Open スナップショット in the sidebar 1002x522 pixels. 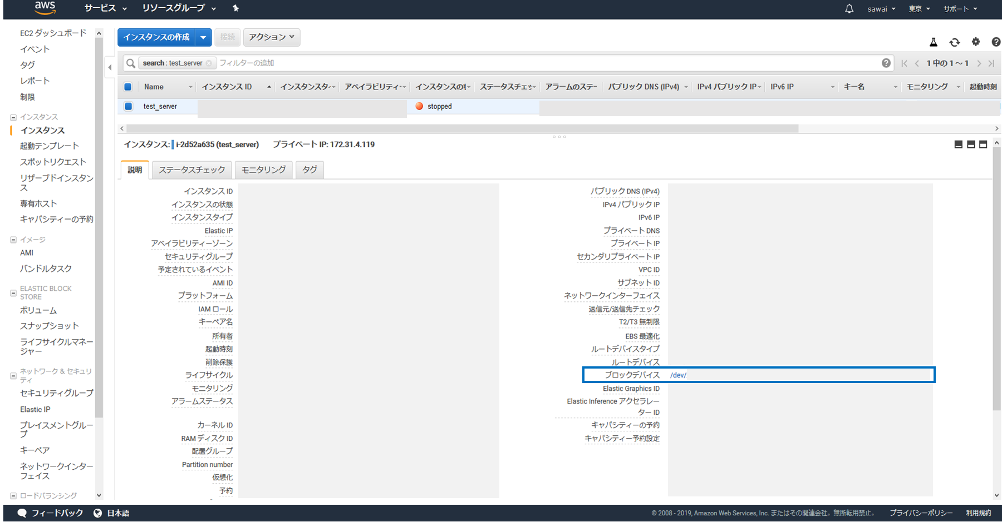tap(50, 326)
